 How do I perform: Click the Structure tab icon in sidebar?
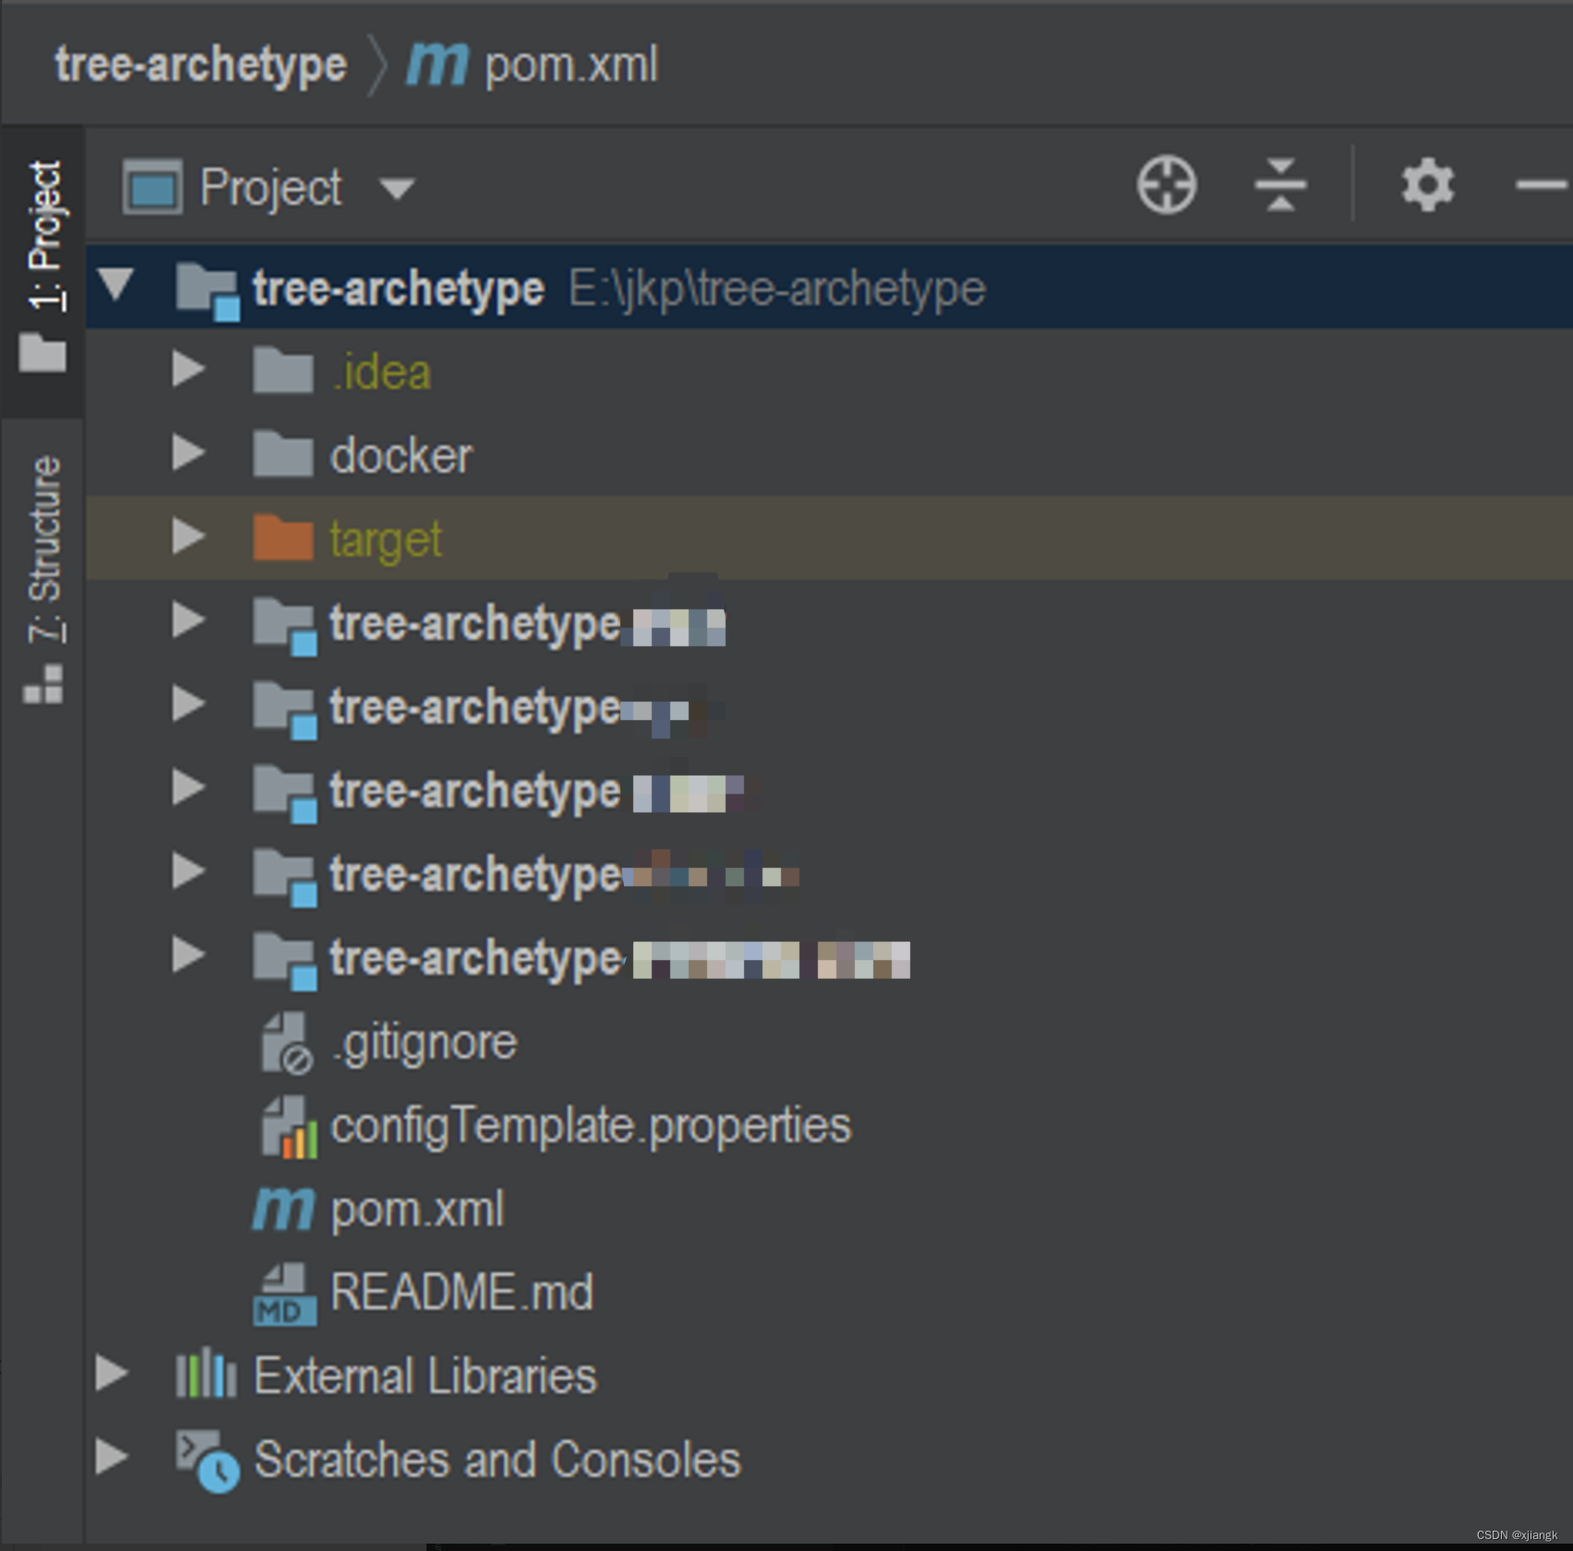[43, 684]
